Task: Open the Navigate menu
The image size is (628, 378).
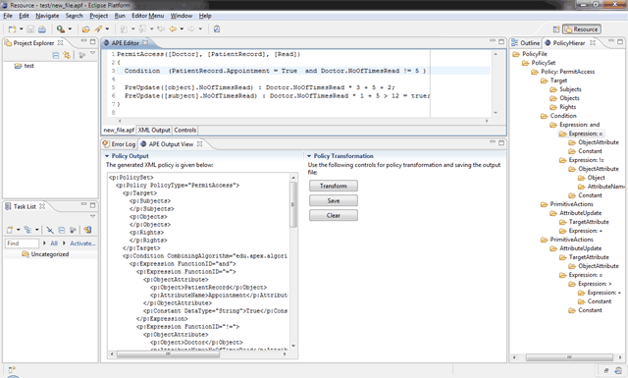Action: [47, 16]
